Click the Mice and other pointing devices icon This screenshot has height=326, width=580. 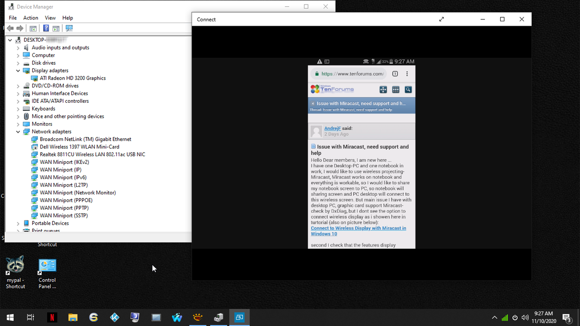26,116
